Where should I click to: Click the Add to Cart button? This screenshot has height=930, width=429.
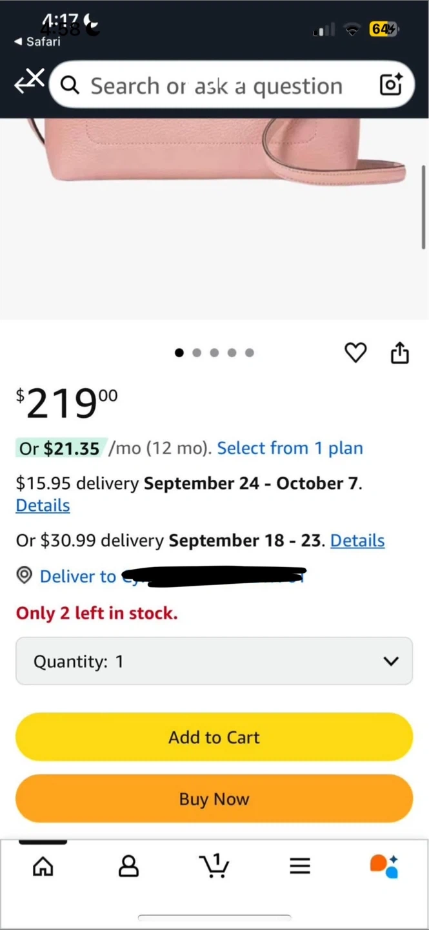click(214, 738)
